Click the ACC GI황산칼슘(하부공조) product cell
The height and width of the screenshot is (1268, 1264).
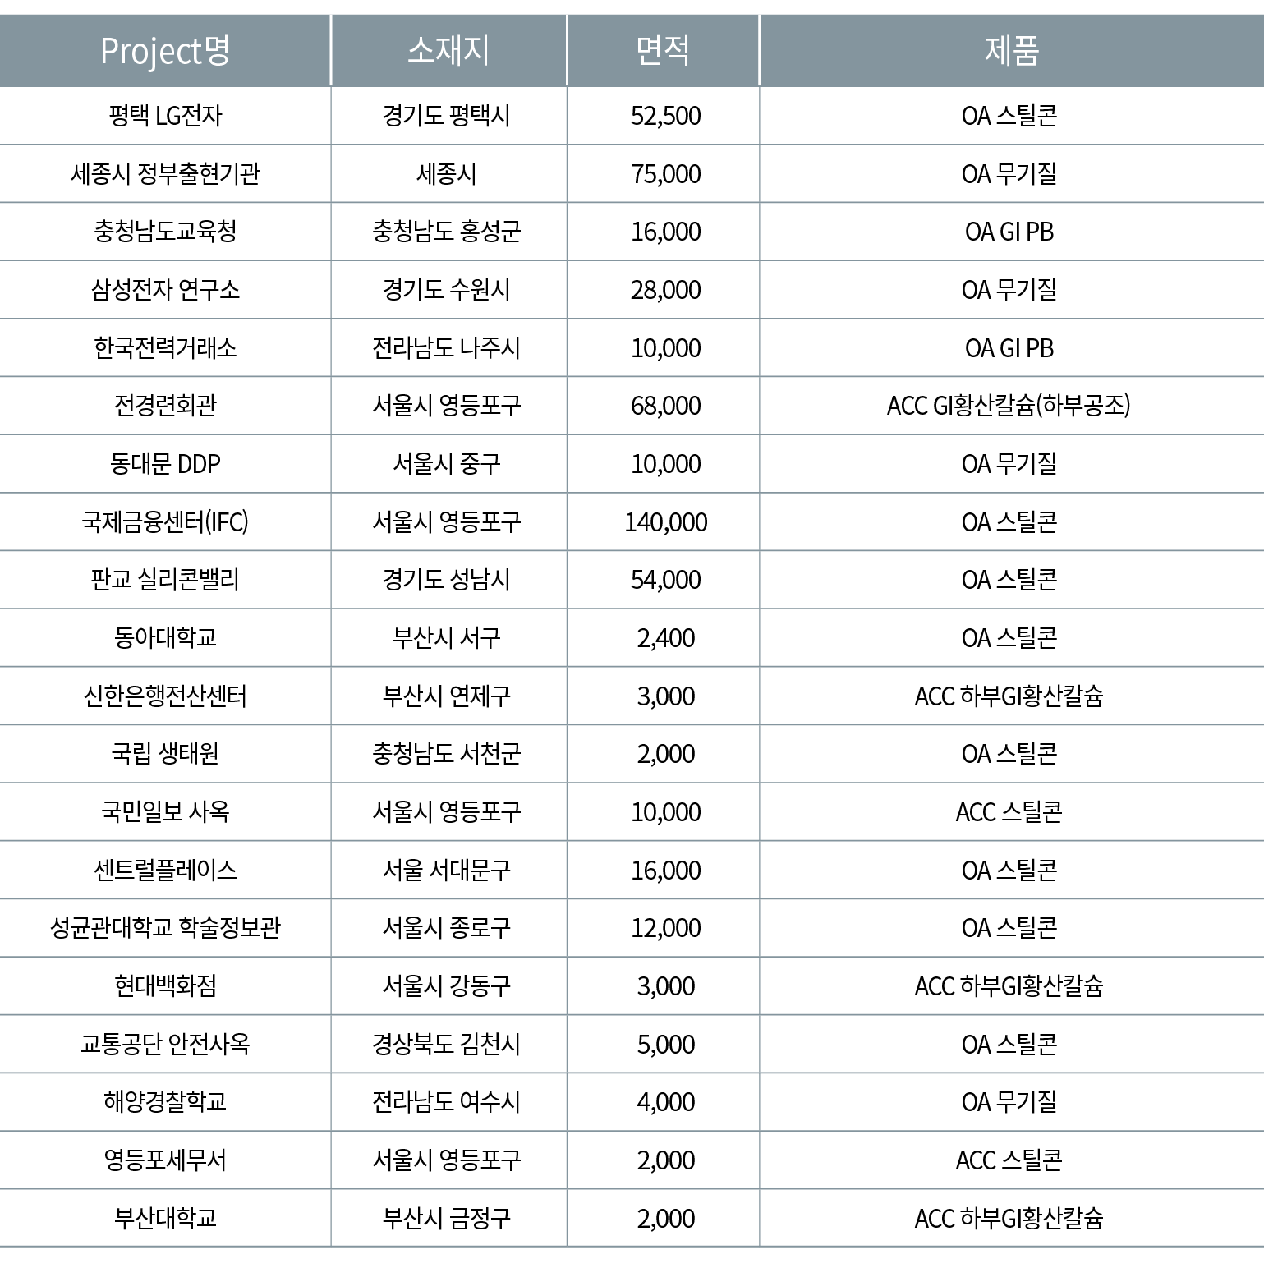tap(1009, 406)
